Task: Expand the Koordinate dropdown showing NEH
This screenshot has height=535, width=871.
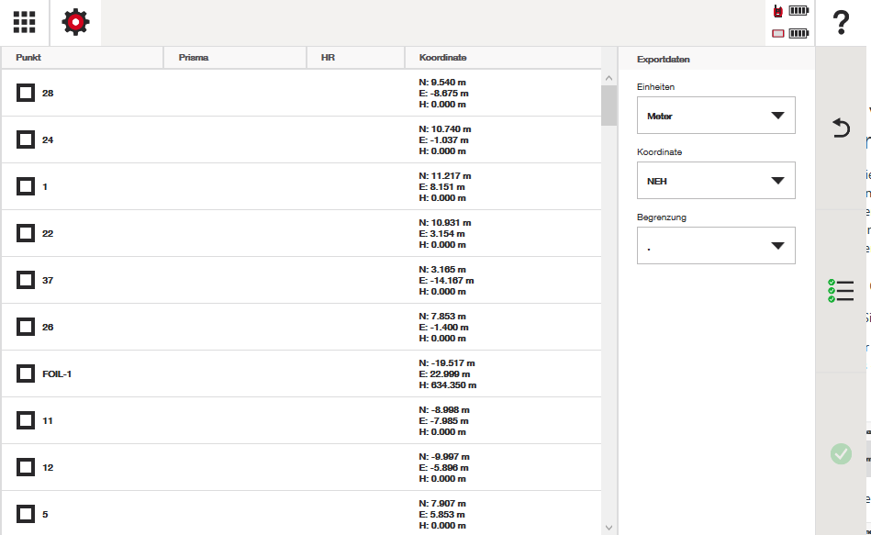Action: pos(716,181)
